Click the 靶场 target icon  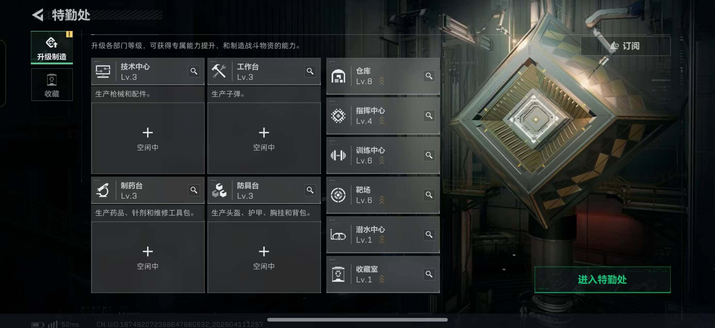[x=338, y=195]
